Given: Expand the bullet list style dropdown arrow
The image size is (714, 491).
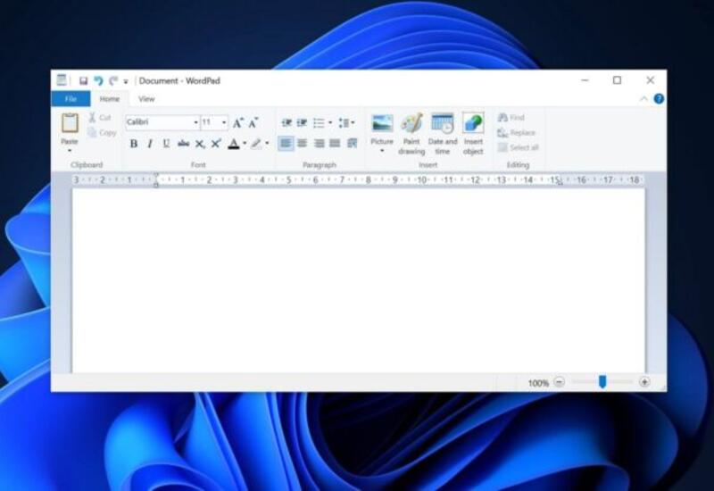Looking at the screenshot, I should 330,123.
